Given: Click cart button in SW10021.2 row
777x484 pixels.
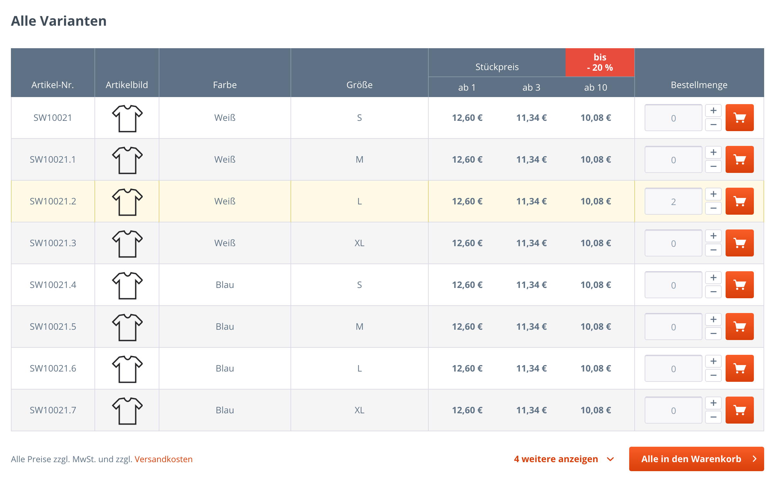Looking at the screenshot, I should tap(739, 201).
